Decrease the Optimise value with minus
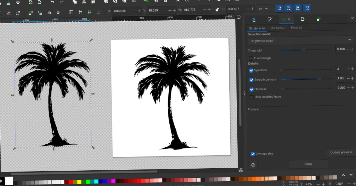 pyautogui.click(x=348, y=87)
